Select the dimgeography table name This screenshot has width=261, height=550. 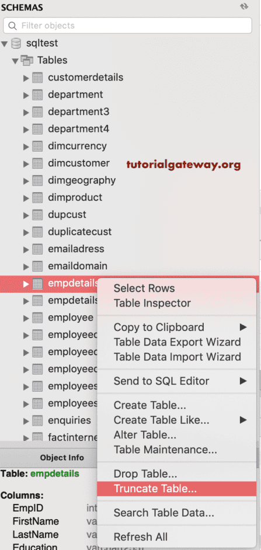coord(82,180)
